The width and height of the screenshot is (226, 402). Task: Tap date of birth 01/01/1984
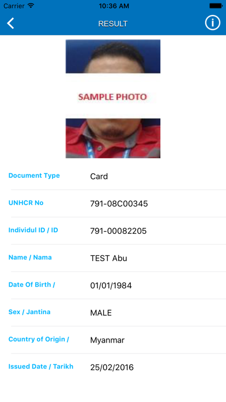(x=111, y=285)
